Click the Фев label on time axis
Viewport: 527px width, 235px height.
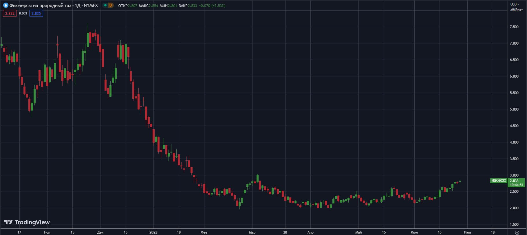point(204,232)
